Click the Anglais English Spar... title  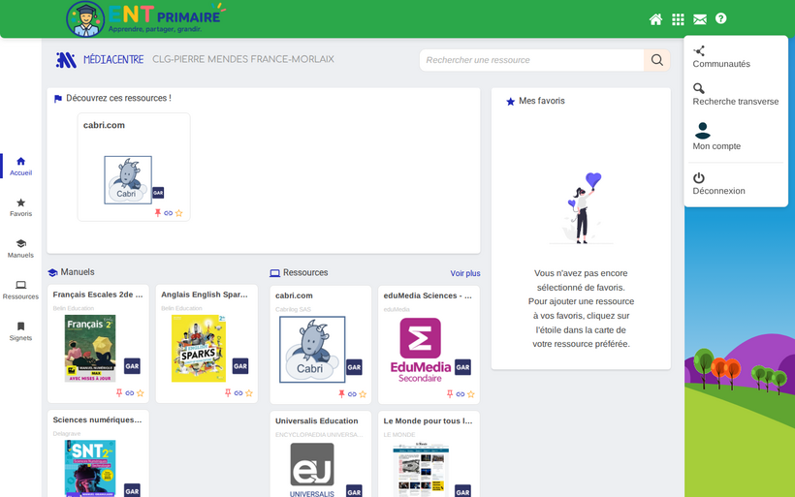[205, 295]
